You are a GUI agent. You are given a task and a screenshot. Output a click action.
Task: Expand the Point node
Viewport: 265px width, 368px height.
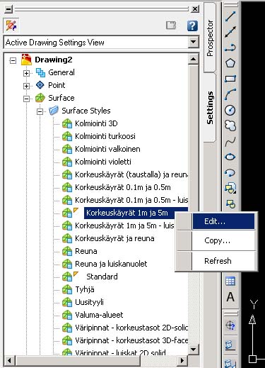coord(26,86)
